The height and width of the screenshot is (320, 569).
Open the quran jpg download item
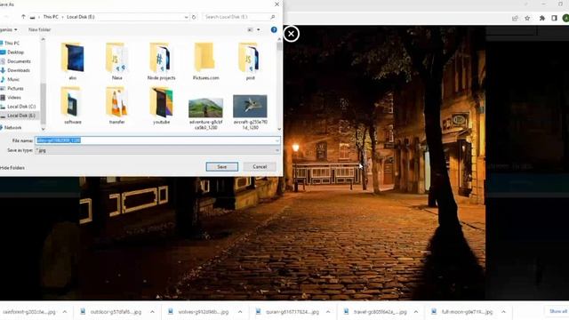287,312
